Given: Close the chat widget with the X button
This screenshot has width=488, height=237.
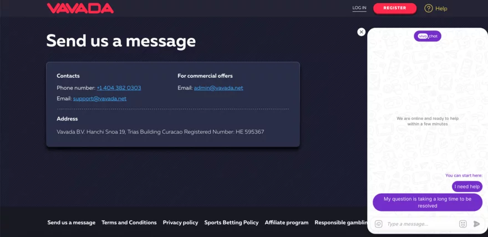Looking at the screenshot, I should pyautogui.click(x=362, y=32).
